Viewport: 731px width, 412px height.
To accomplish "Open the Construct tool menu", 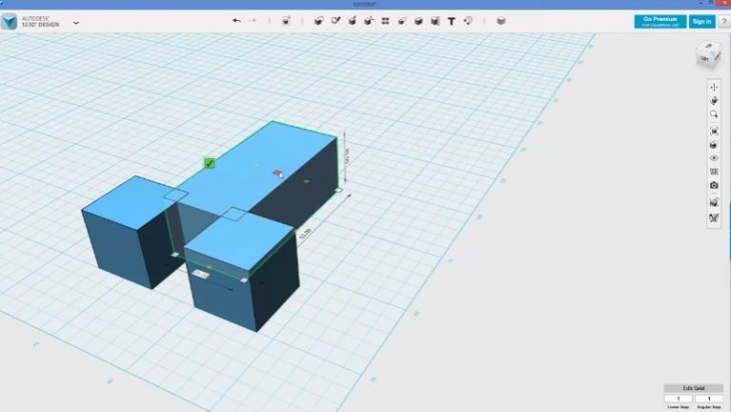I will point(352,21).
